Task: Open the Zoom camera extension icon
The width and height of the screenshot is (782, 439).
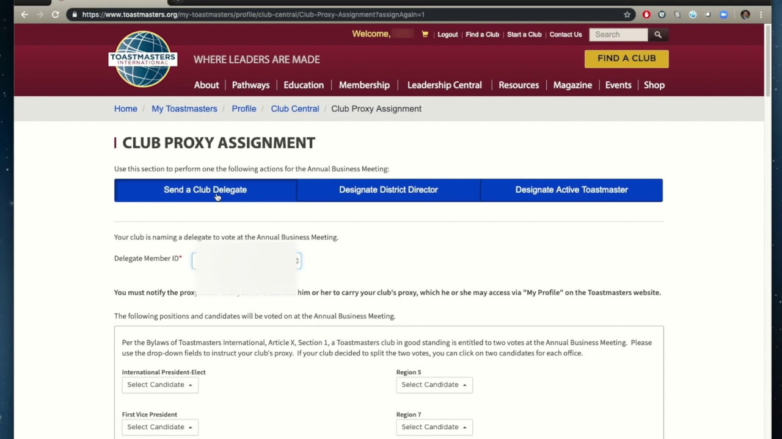Action: click(x=724, y=15)
